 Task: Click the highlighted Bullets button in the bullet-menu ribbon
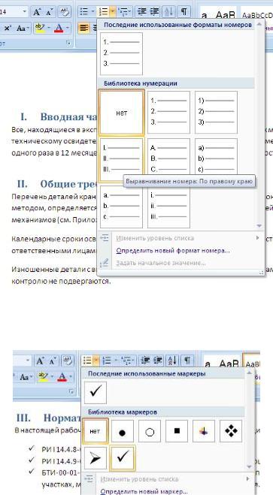click(x=87, y=361)
